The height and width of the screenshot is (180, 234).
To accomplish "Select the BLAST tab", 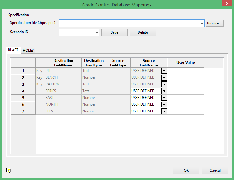I will coord(13,50).
